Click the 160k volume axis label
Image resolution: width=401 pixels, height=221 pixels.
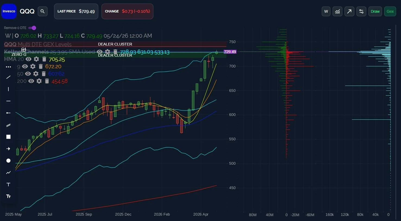pos(330,214)
